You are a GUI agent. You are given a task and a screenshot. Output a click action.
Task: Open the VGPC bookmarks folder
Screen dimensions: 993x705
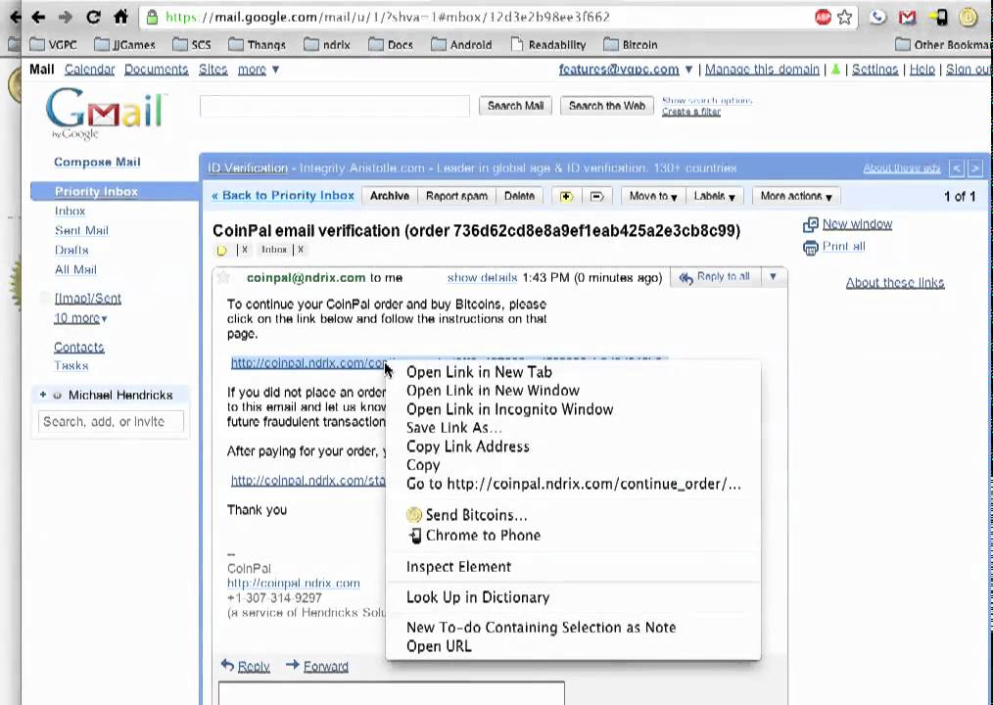tap(53, 45)
